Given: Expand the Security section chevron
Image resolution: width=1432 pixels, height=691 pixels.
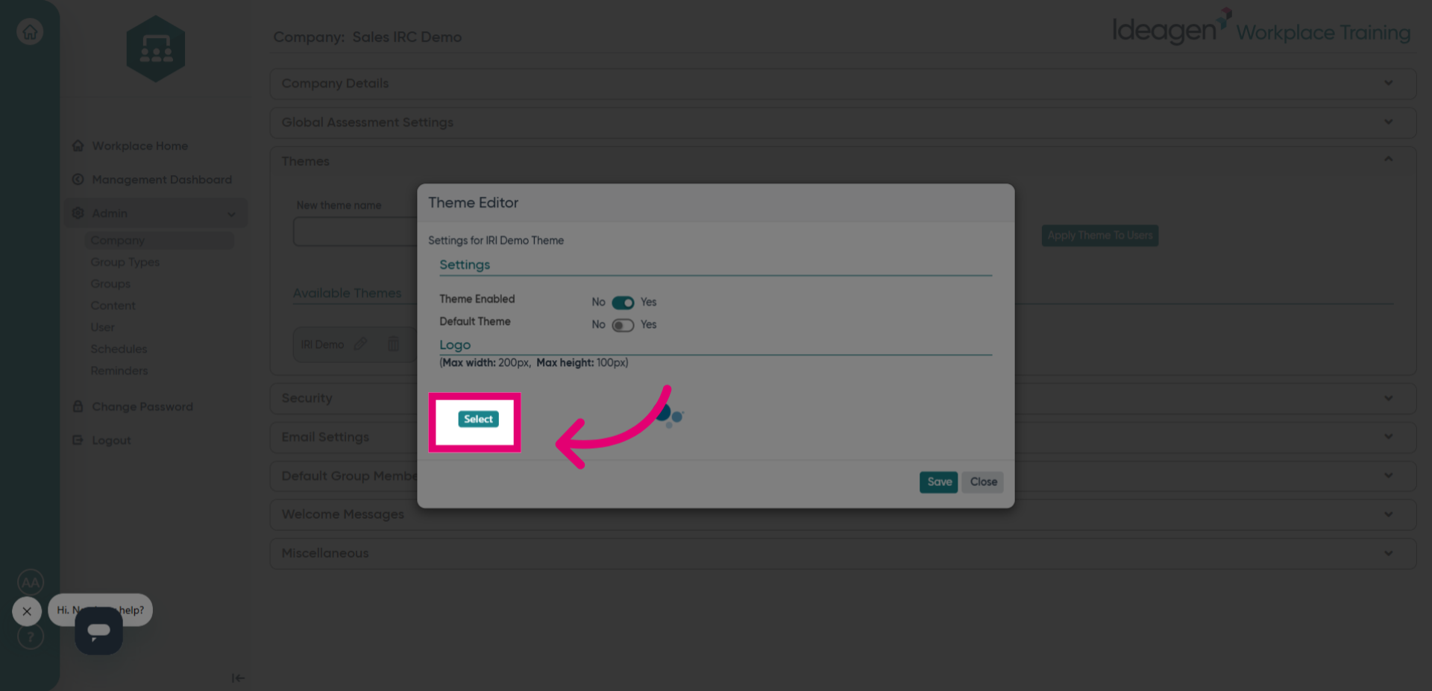Looking at the screenshot, I should (1389, 398).
